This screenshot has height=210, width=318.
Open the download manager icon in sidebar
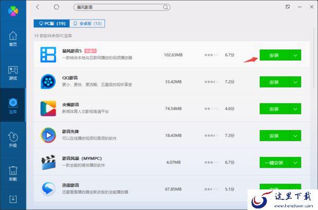(13, 199)
